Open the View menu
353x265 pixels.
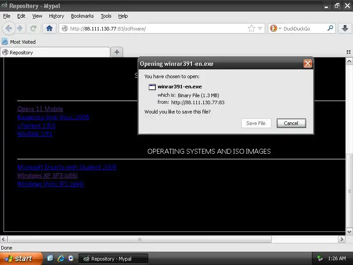click(37, 16)
